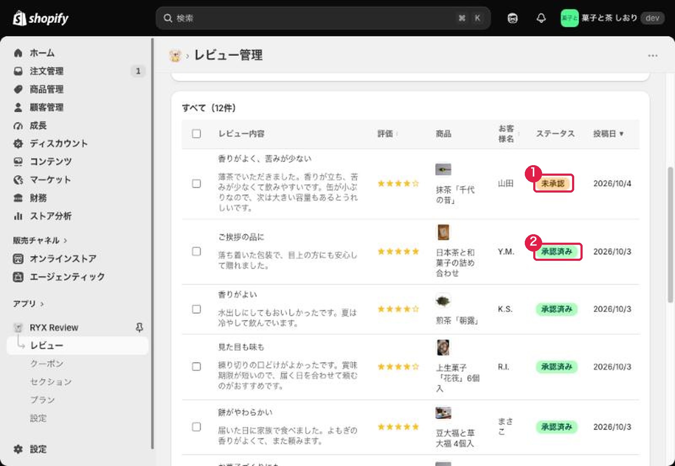Open the レビュー submenu item
Image resolution: width=675 pixels, height=466 pixels.
(78, 345)
